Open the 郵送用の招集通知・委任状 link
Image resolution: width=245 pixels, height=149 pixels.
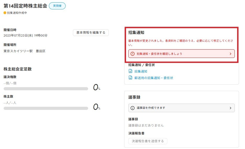154,78
